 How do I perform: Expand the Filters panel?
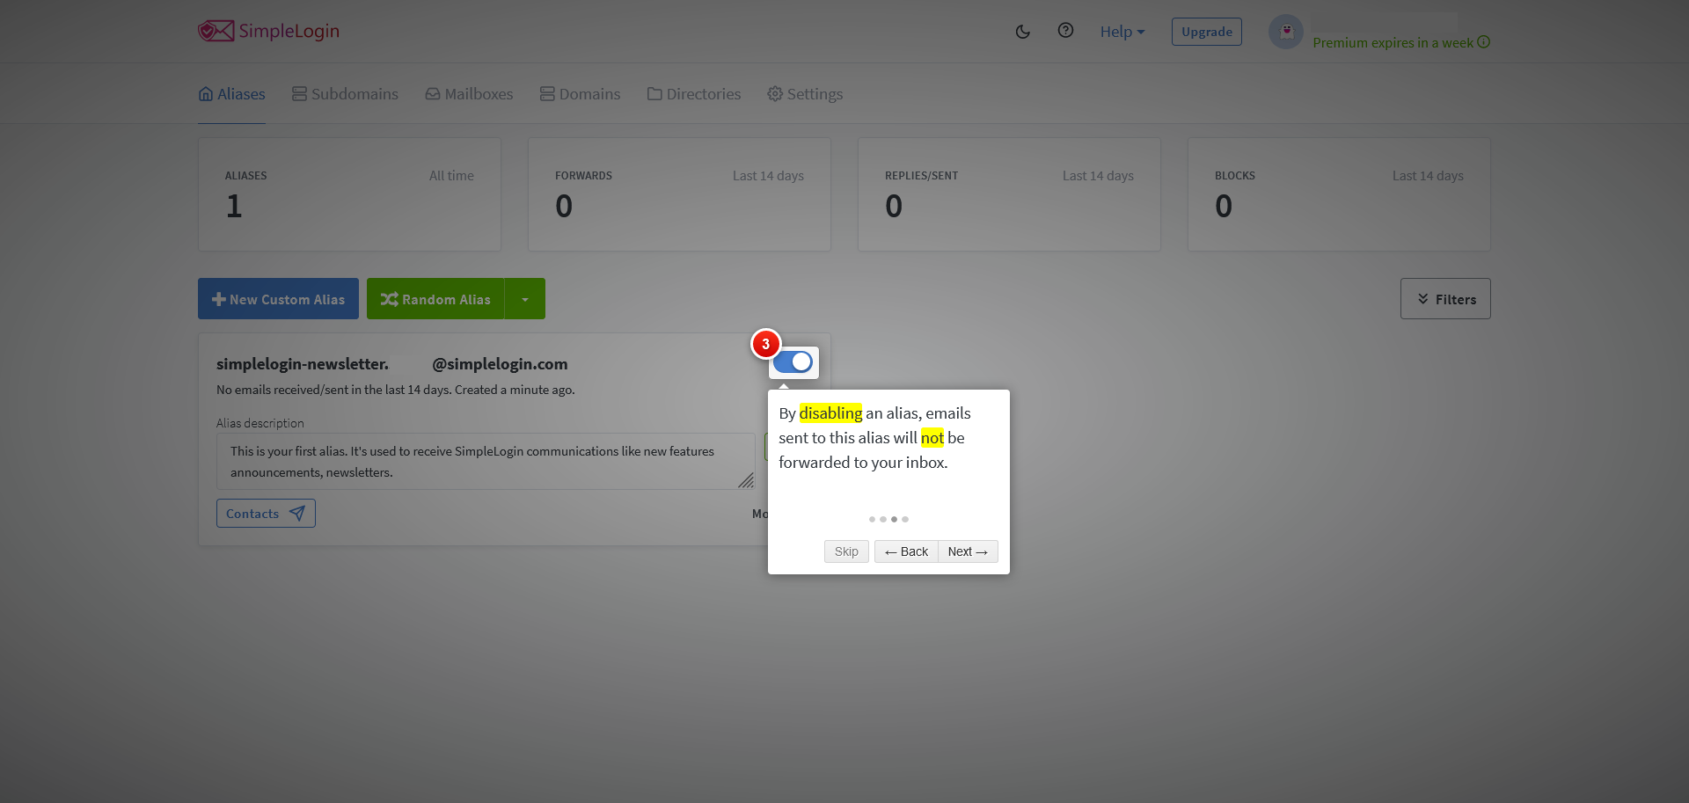1444,299
